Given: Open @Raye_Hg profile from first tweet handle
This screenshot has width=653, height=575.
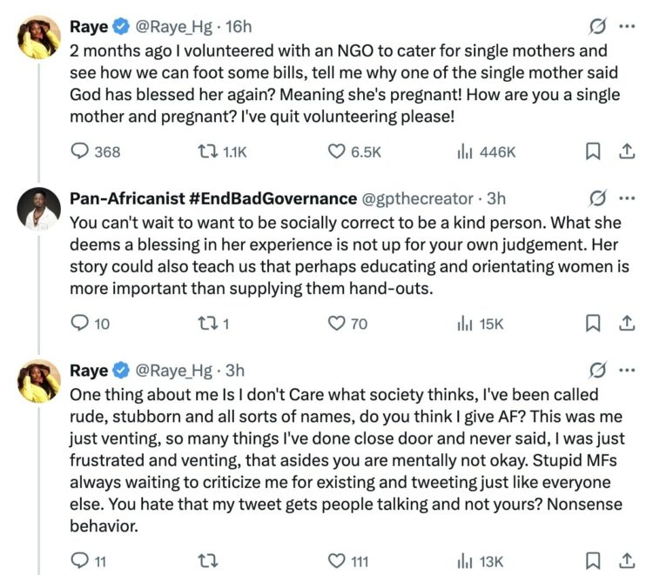Looking at the screenshot, I should click(175, 27).
